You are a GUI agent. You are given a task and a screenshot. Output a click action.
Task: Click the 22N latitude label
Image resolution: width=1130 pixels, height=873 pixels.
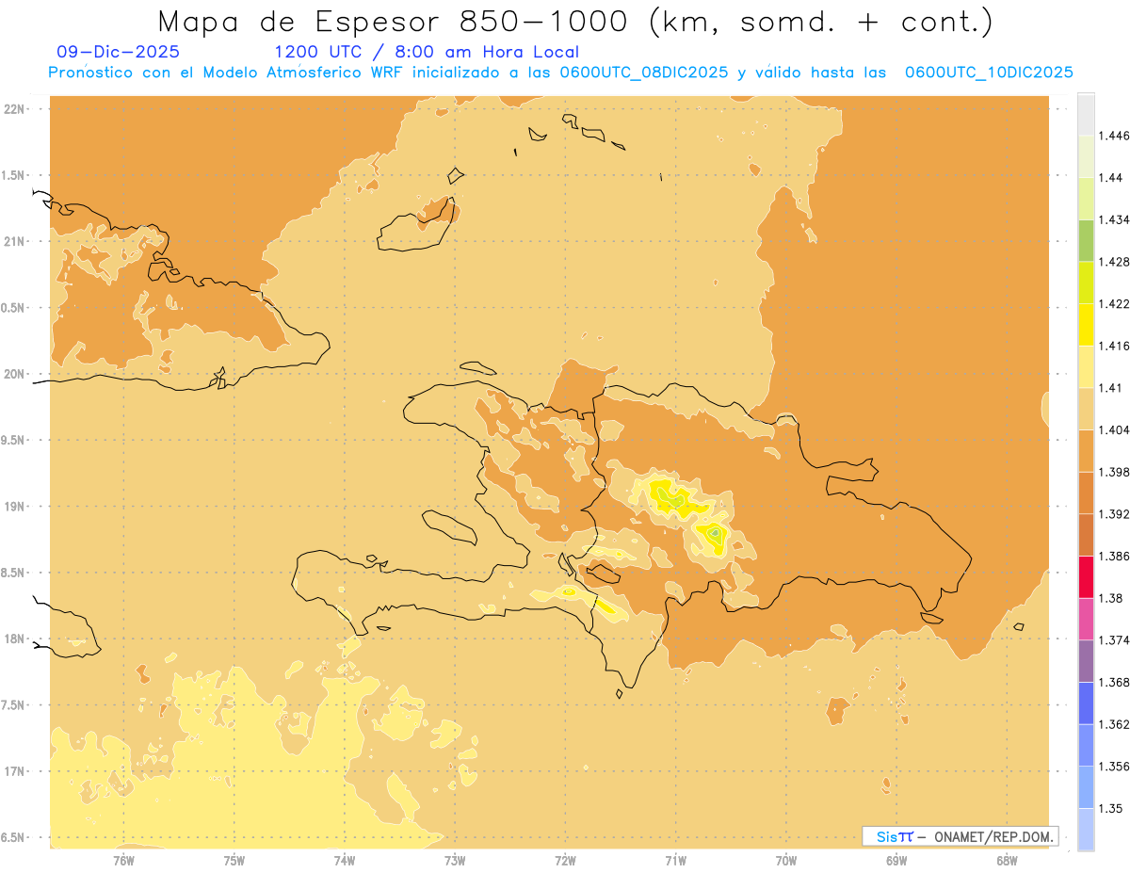[15, 109]
